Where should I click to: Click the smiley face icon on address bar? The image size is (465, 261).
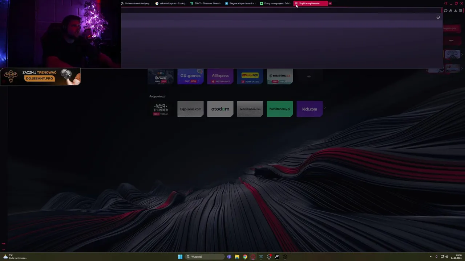coord(438,17)
